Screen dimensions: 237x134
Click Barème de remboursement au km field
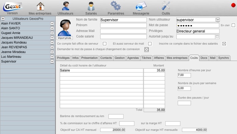click(x=116, y=116)
